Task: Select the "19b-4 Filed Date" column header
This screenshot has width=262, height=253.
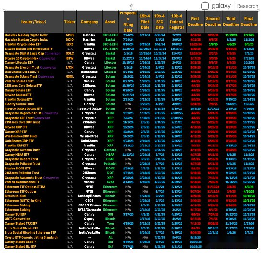Action: coord(145,22)
